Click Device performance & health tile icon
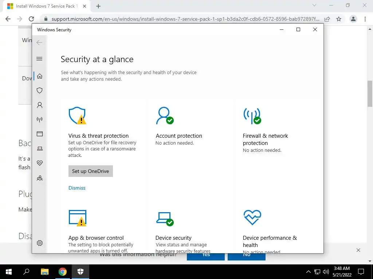The width and height of the screenshot is (373, 279). [x=252, y=217]
